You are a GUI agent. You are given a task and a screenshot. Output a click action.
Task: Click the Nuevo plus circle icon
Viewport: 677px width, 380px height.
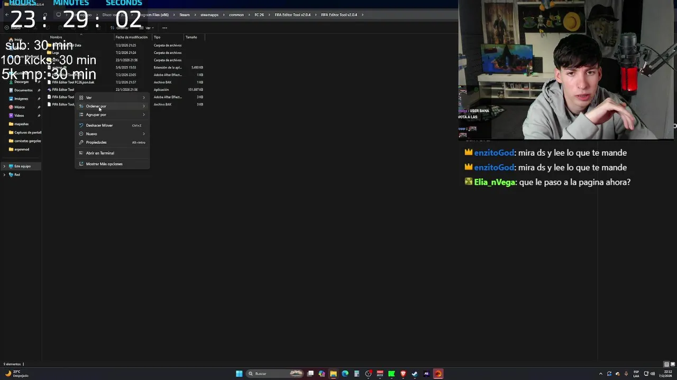click(x=81, y=134)
